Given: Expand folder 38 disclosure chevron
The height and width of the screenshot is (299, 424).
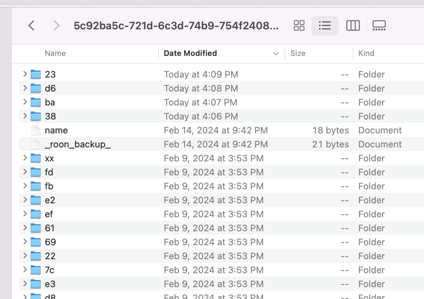Looking at the screenshot, I should [x=25, y=116].
